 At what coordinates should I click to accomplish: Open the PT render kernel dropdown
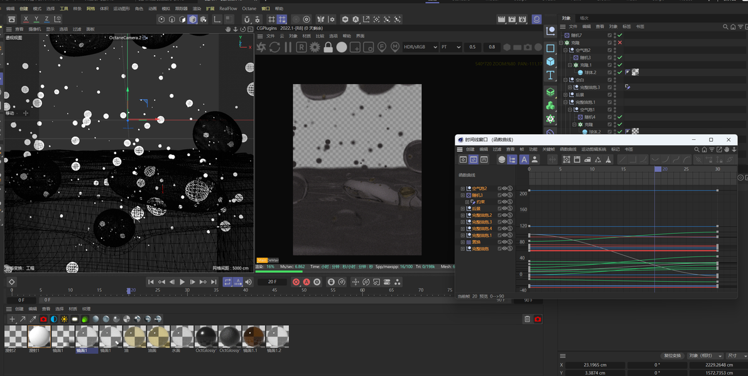[450, 47]
